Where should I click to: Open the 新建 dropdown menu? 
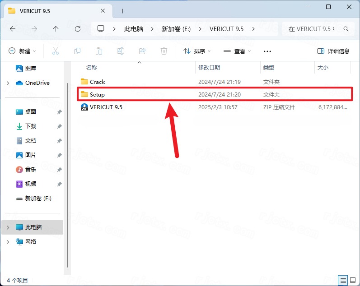pyautogui.click(x=22, y=51)
